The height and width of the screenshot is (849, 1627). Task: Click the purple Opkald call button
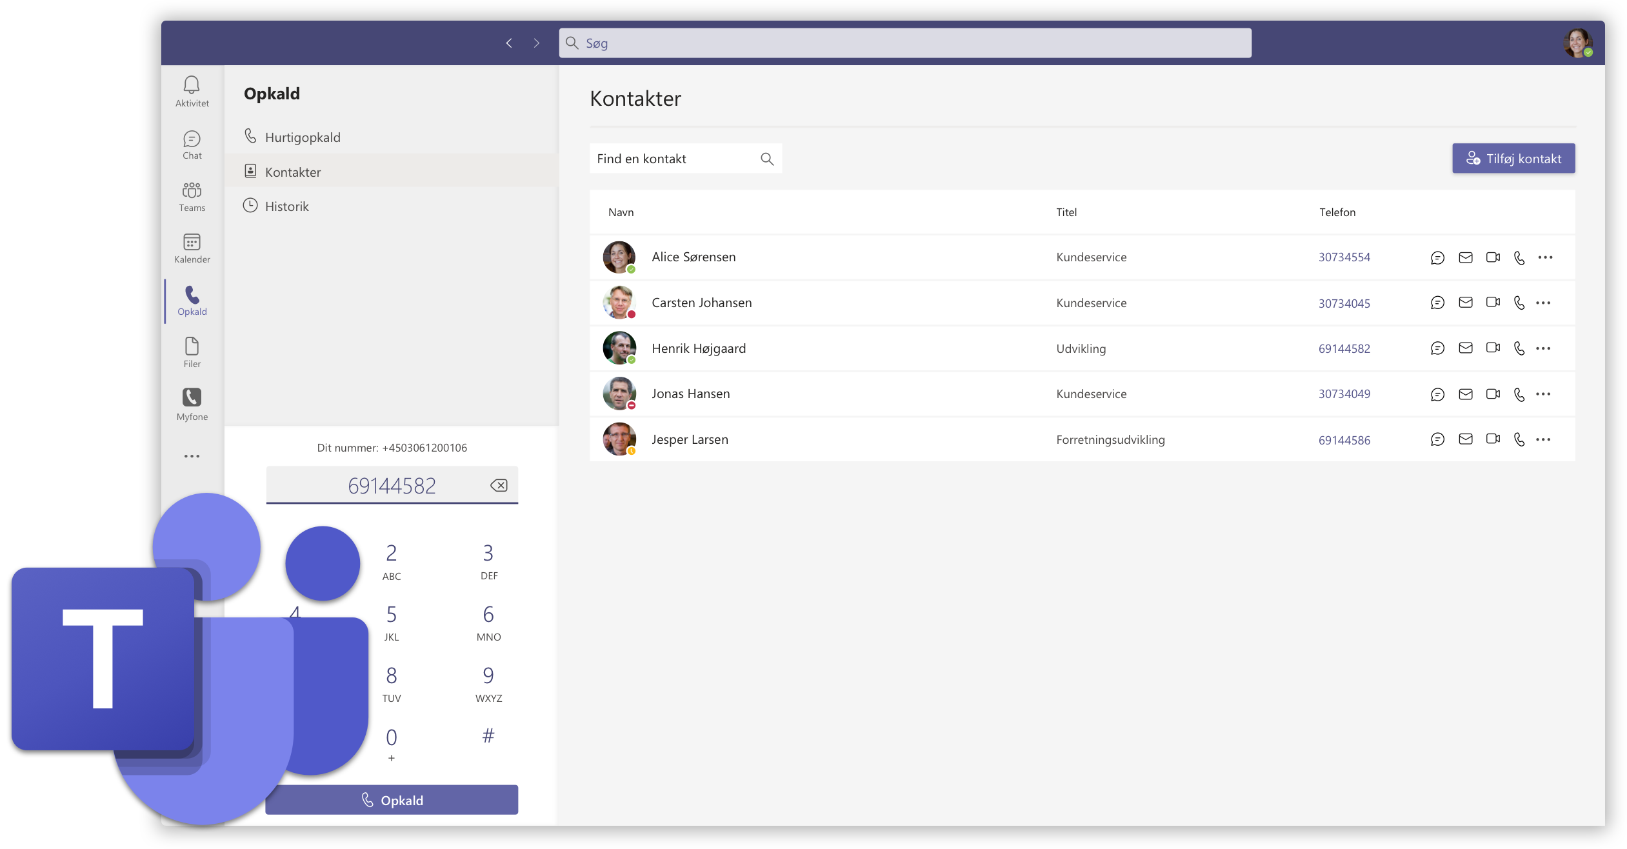[x=392, y=800]
